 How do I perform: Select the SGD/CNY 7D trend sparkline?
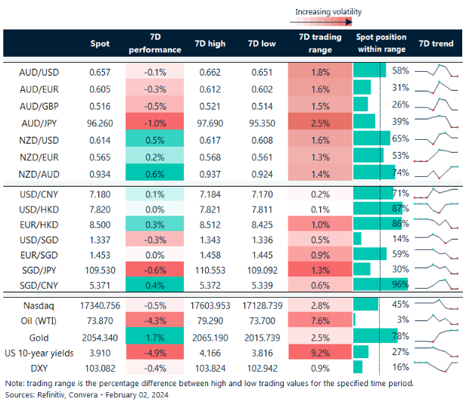[436, 285]
